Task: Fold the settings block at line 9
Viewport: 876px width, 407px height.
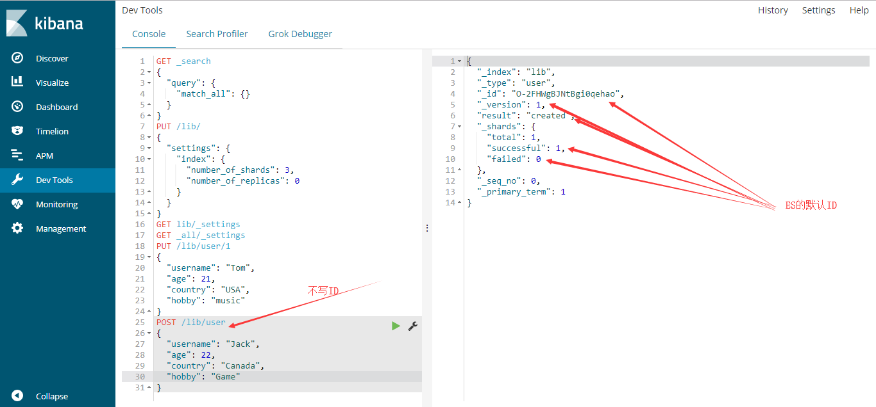Action: 149,148
